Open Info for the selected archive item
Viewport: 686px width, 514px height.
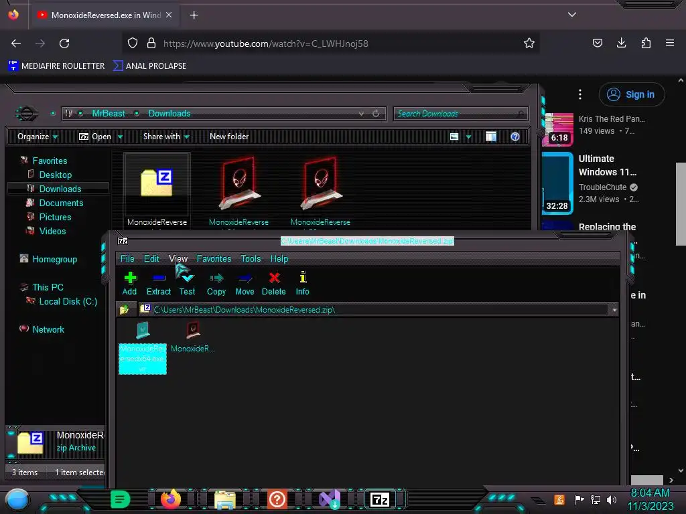tap(302, 283)
